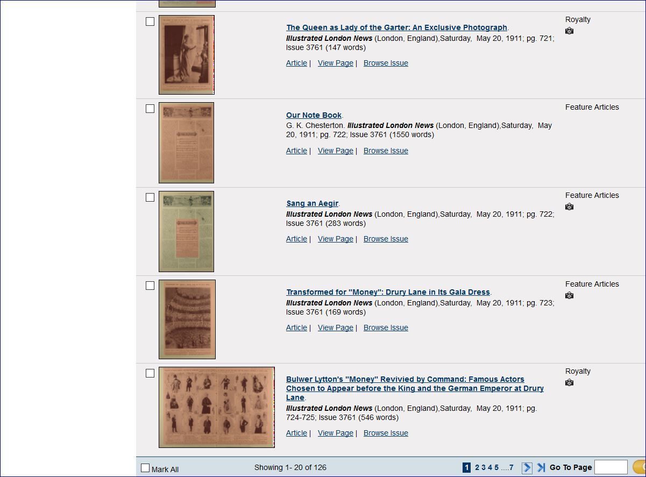Select checkbox for The Queen as Lady of the Garter
Screen dimensions: 646x477
(x=150, y=22)
